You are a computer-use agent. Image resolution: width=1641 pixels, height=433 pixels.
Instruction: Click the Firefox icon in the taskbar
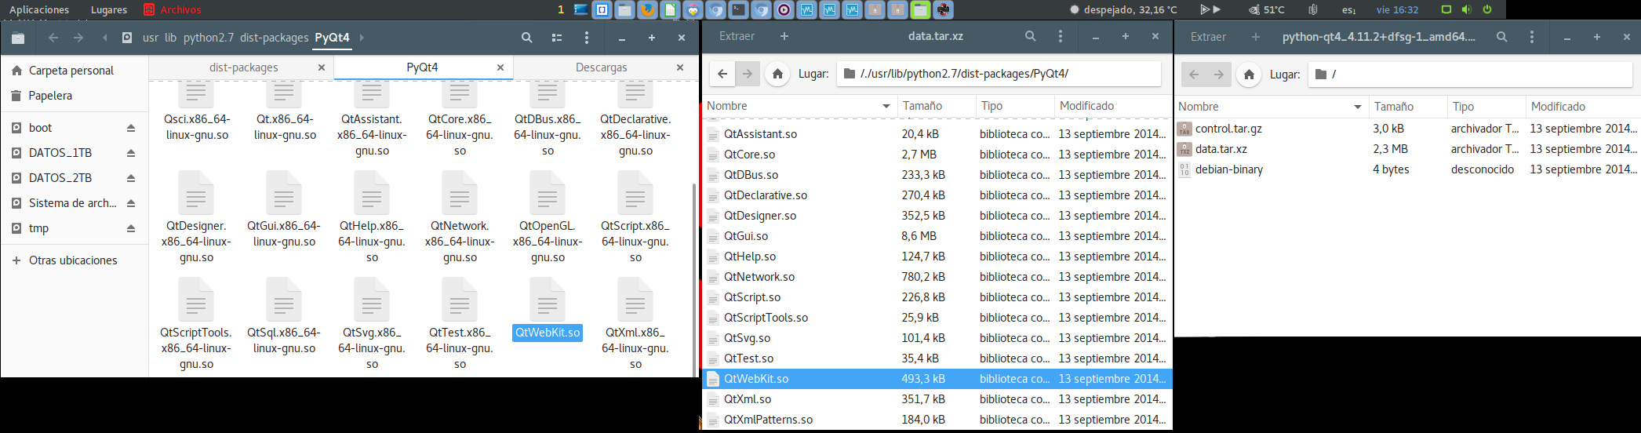tap(647, 9)
